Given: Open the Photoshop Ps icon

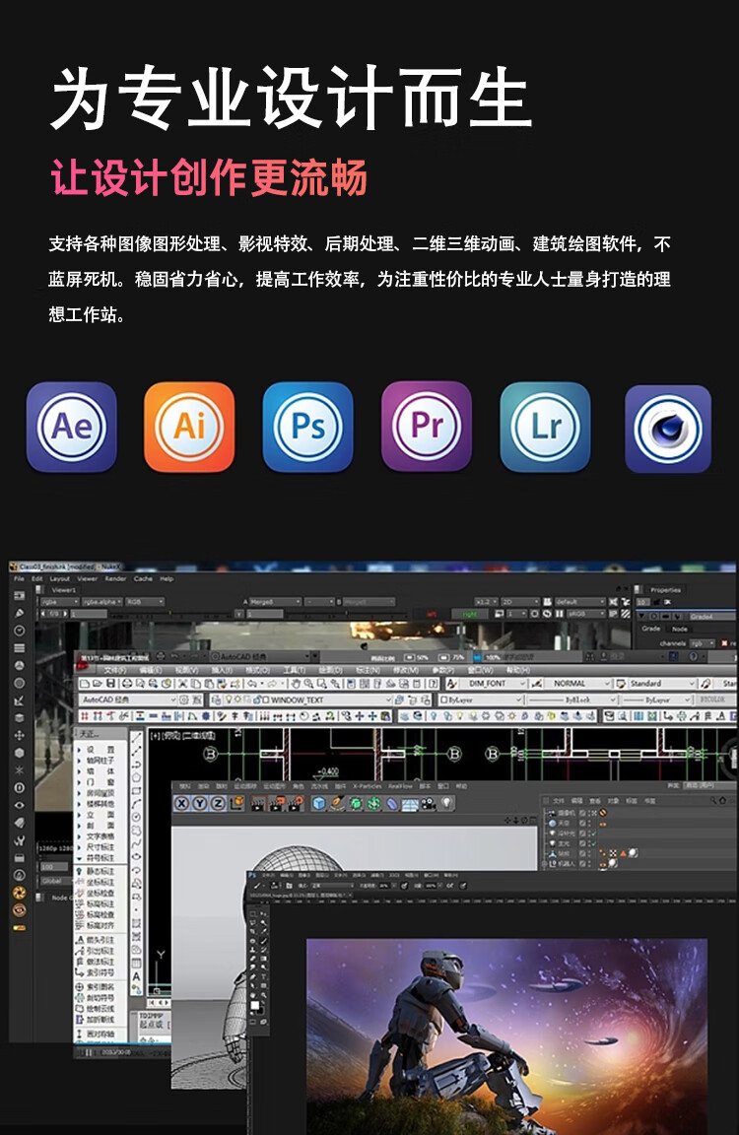Looking at the screenshot, I should tap(307, 428).
